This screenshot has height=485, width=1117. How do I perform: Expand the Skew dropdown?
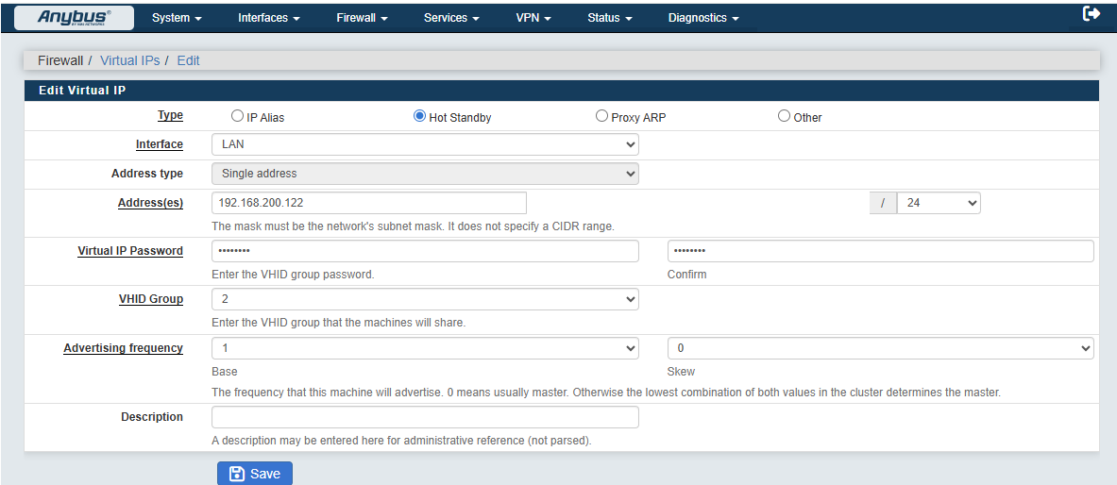coord(880,348)
